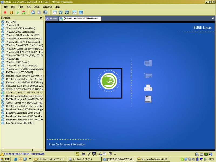Image resolution: width=216 pixels, height=162 pixels.
Task: Click the 'You do not have VMware Tools installed' message
Action: click(x=24, y=154)
